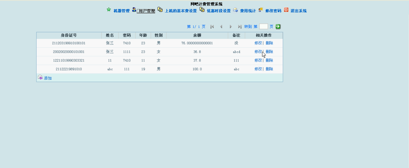Go to the last page arrow
Viewport: 409px width, 168px height.
click(240, 27)
